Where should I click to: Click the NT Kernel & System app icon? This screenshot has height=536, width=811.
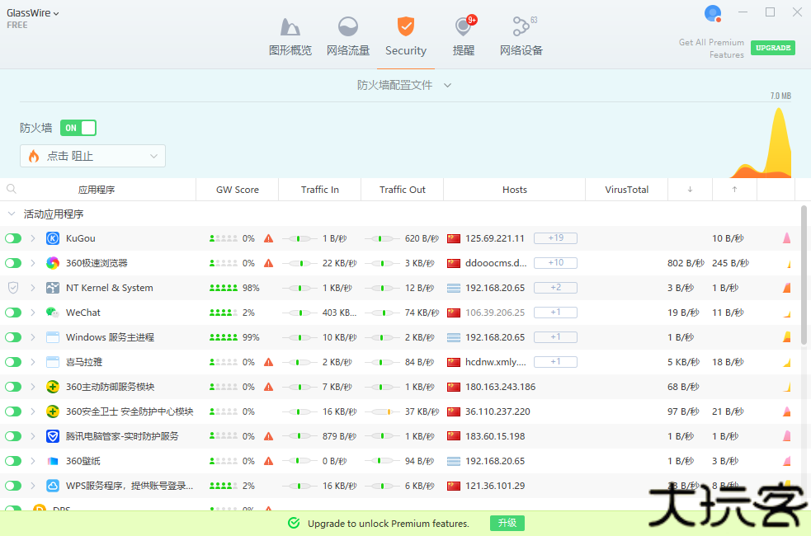coord(53,288)
